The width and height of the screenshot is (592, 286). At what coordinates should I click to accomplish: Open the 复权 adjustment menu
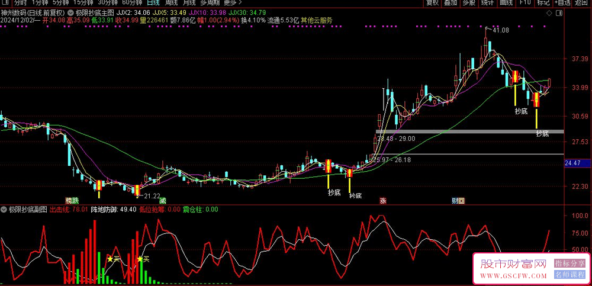coord(433,3)
